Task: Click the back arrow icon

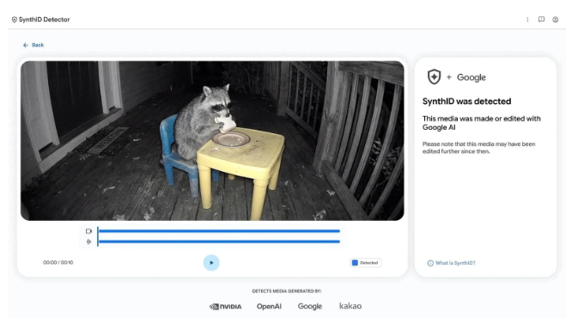Action: tap(26, 45)
